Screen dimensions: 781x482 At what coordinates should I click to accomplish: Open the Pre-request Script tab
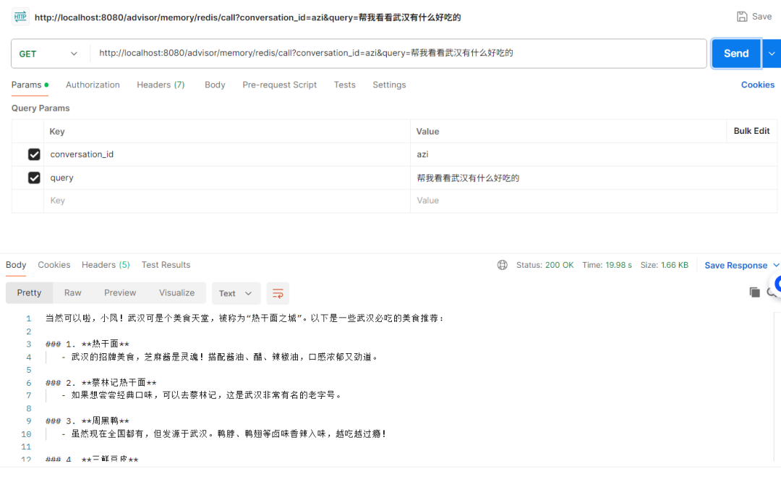(x=279, y=85)
